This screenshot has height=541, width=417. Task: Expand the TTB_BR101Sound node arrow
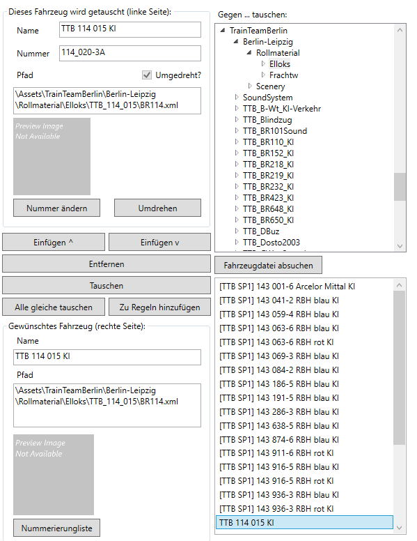(237, 131)
